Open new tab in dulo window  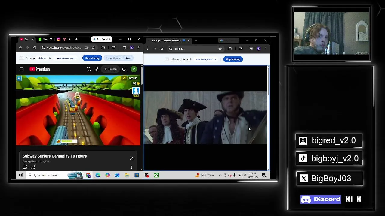pyautogui.click(x=196, y=40)
